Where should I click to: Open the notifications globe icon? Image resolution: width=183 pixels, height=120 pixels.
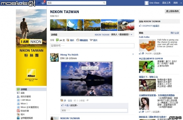tap(43, 3)
